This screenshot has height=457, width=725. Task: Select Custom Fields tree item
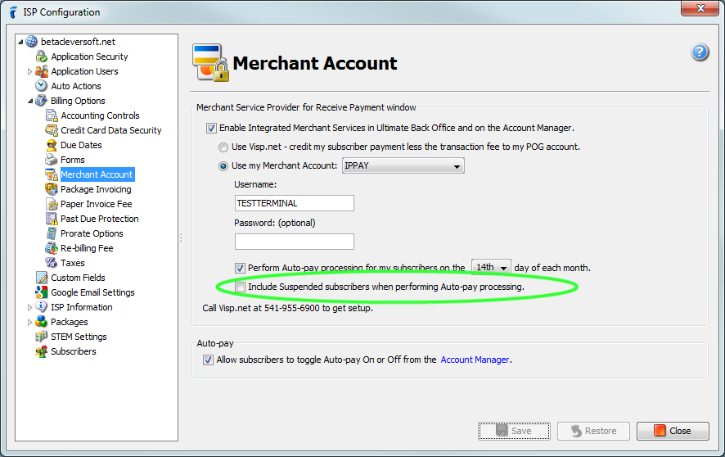pos(78,278)
